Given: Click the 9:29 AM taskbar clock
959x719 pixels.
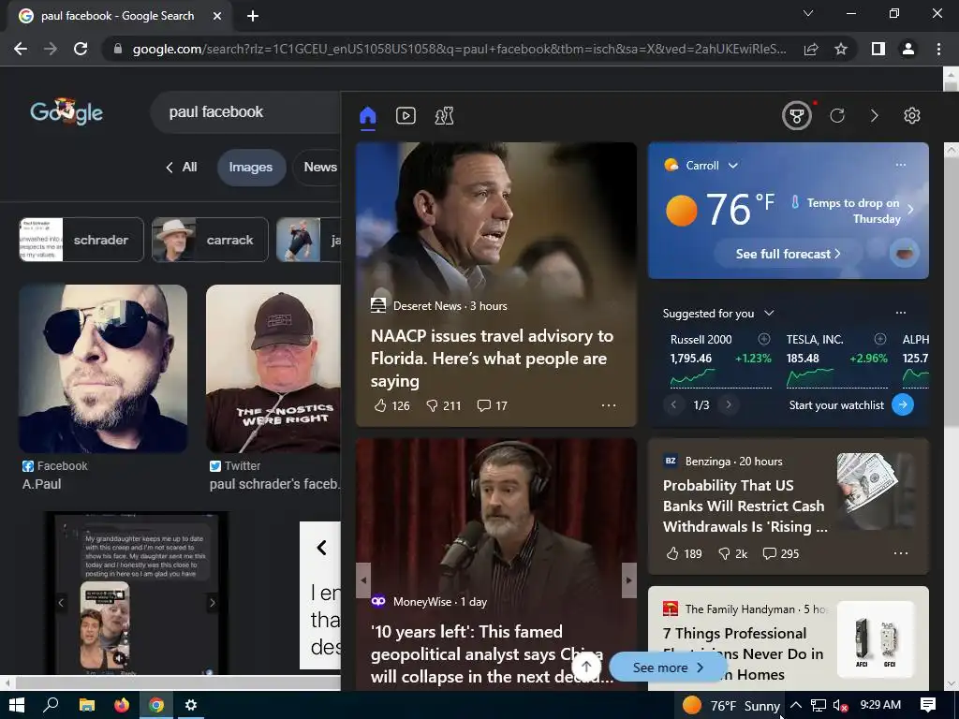Looking at the screenshot, I should (880, 705).
